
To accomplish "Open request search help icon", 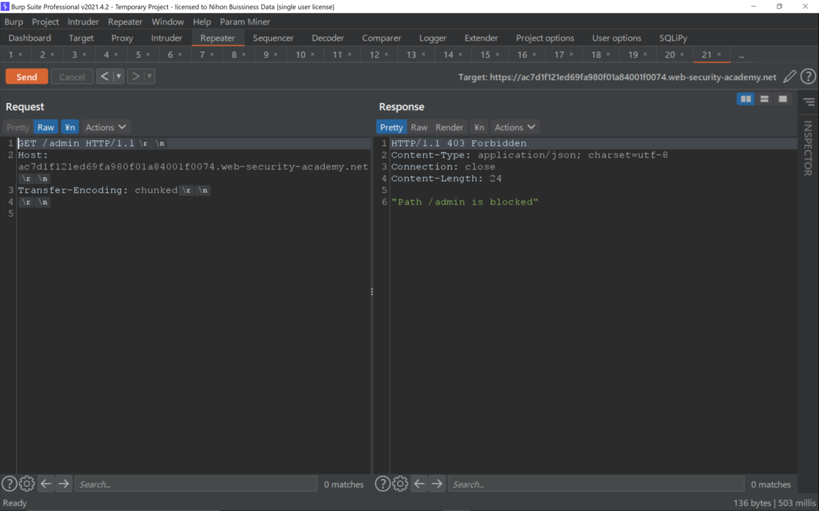I will 9,484.
